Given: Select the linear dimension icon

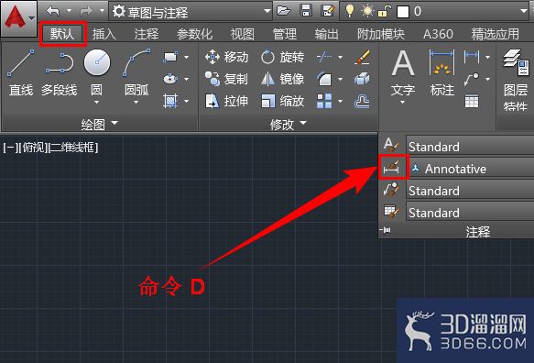Looking at the screenshot, I should click(472, 57).
